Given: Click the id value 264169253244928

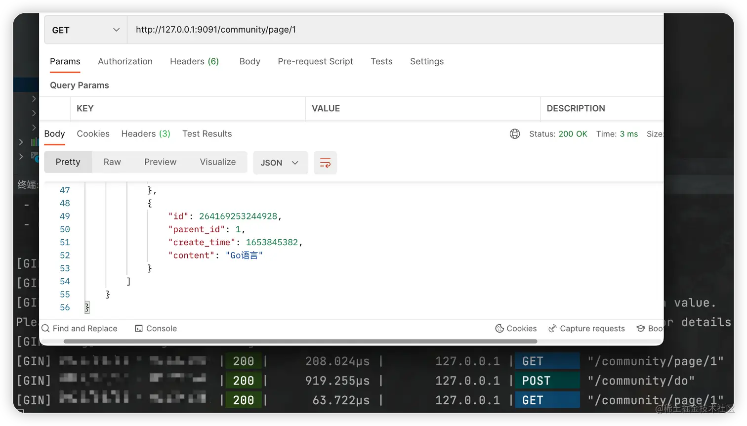Looking at the screenshot, I should coord(238,216).
